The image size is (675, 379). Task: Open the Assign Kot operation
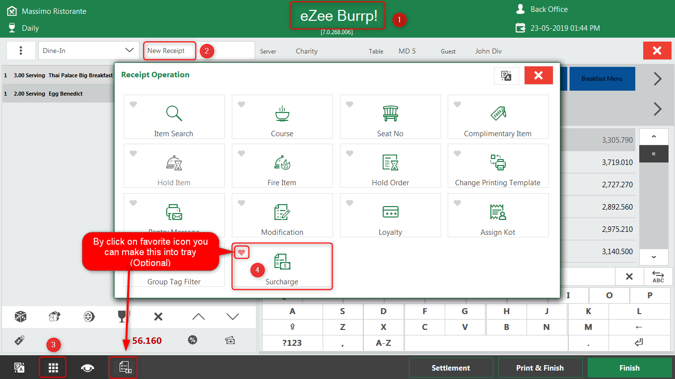pos(498,216)
